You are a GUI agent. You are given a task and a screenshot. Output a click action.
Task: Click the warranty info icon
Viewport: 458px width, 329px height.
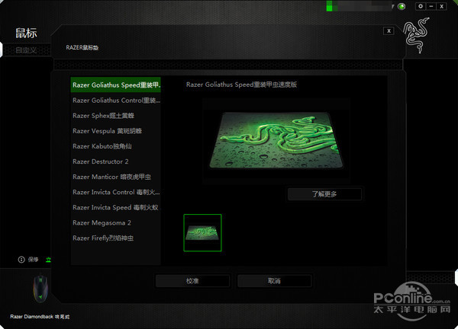pos(21,260)
